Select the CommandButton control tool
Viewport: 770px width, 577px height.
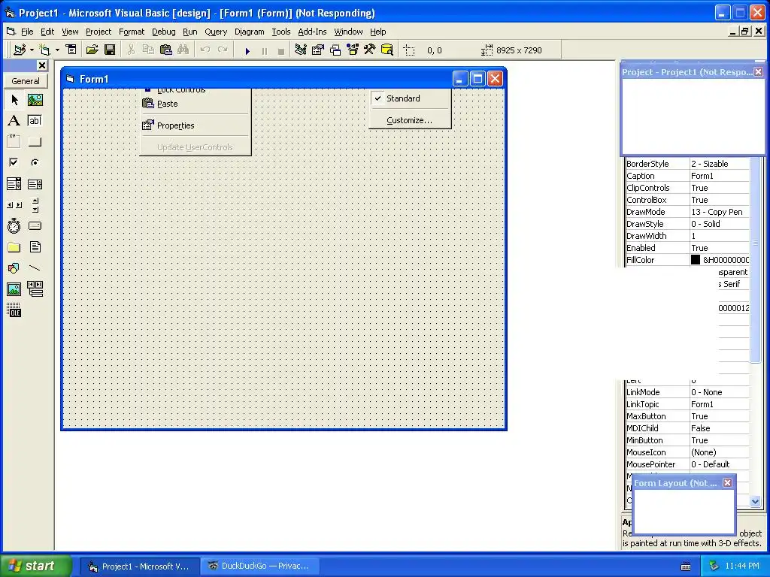pos(35,142)
